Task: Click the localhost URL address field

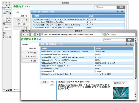Action: [x=72, y=35]
